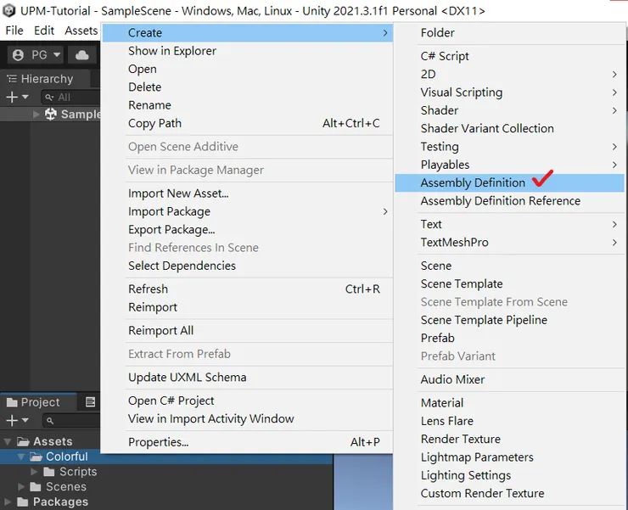The height and width of the screenshot is (510, 628).
Task: Choose Select Dependencies
Action: (x=247, y=266)
